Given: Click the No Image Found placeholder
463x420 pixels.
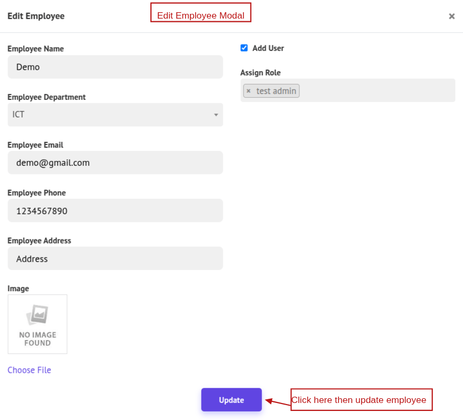Looking at the screenshot, I should [37, 324].
